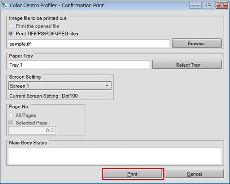Choose 'Print TIFF/PS/PDF/JPEG files' radio button
The height and width of the screenshot is (184, 230).
(x=11, y=33)
